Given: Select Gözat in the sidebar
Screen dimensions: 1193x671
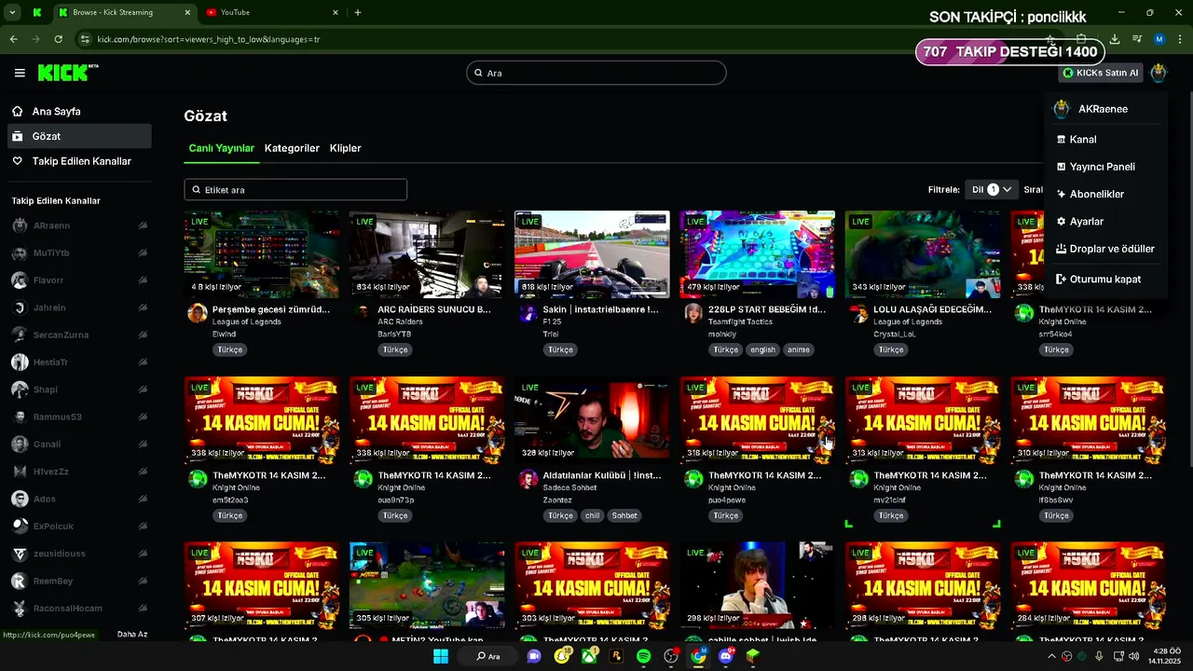Looking at the screenshot, I should (78, 136).
